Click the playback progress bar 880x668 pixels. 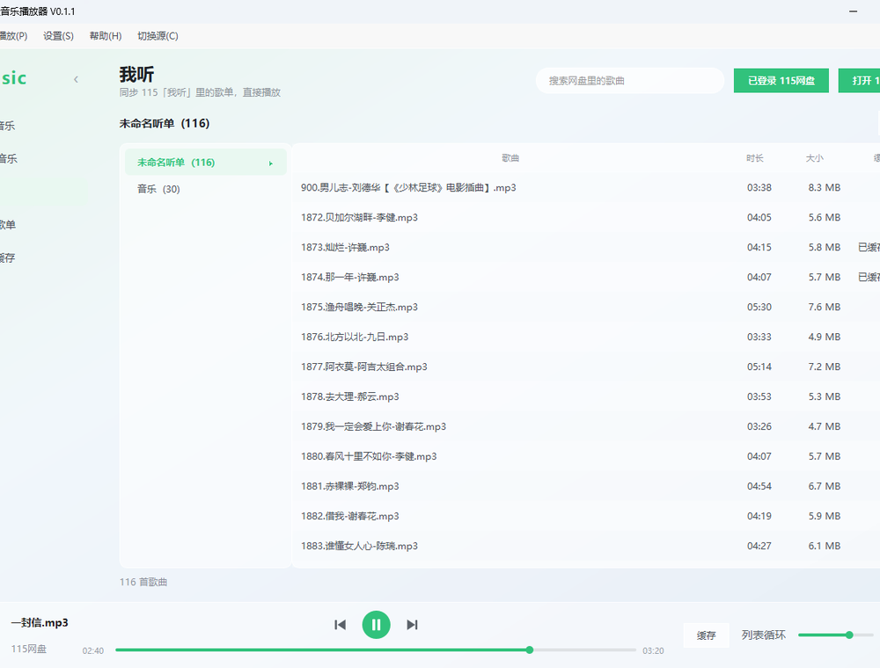point(376,650)
